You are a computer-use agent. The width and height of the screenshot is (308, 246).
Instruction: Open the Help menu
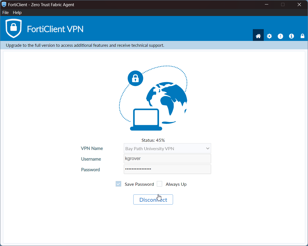click(x=17, y=13)
